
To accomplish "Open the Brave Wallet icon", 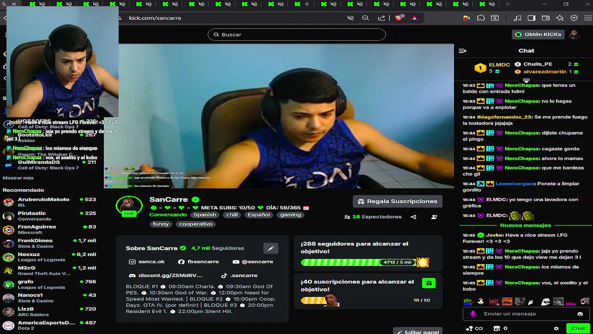I will click(x=546, y=18).
